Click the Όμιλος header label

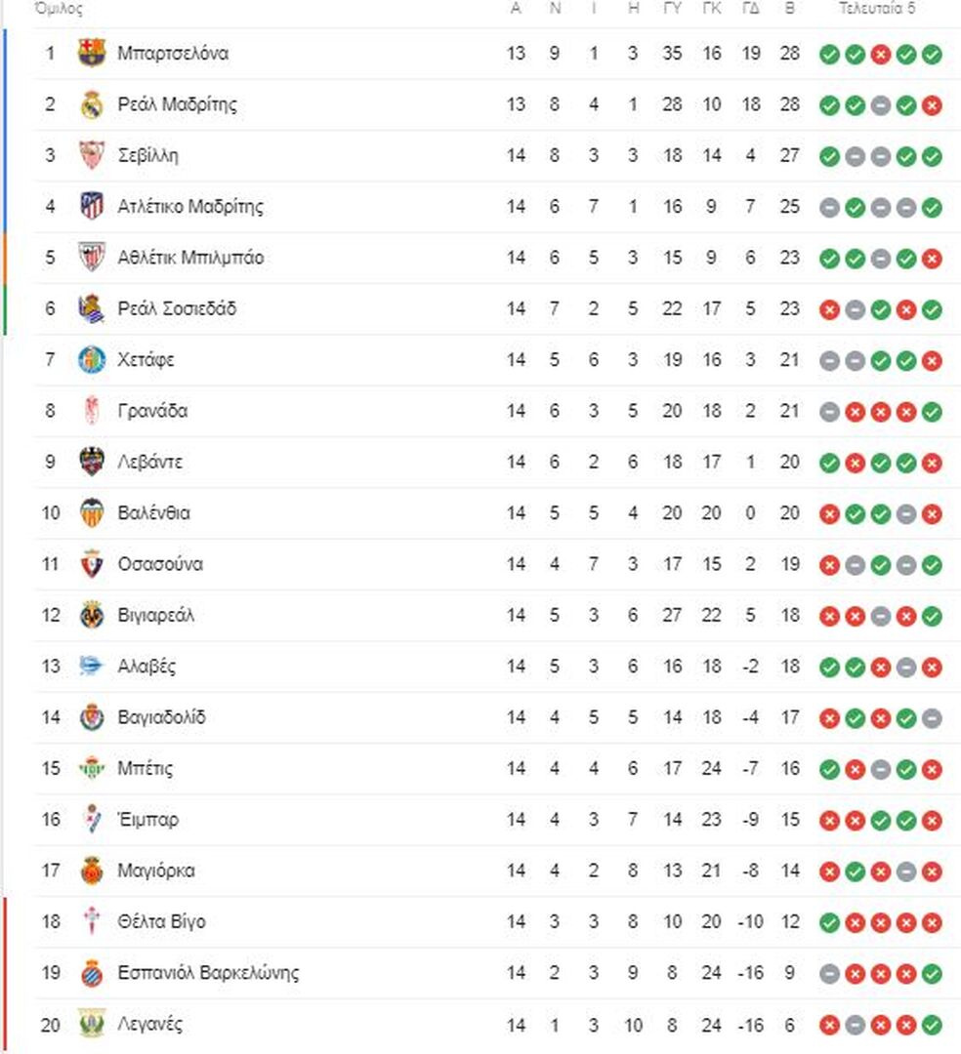coord(59,9)
